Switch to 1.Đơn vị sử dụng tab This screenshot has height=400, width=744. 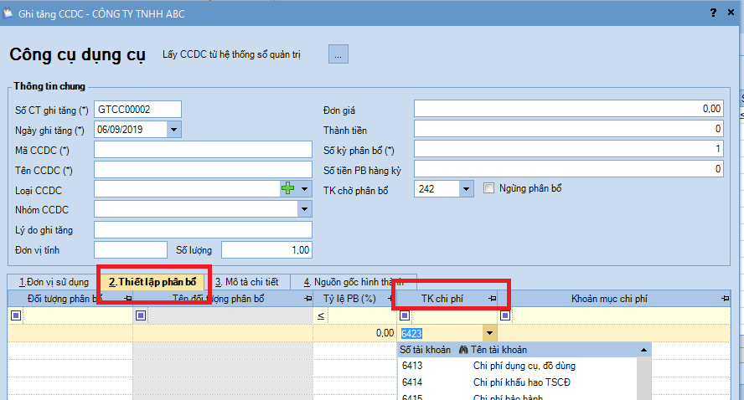(x=54, y=282)
